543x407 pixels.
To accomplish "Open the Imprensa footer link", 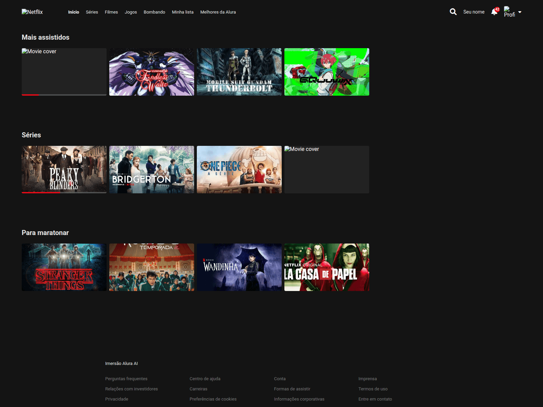I will 368,379.
